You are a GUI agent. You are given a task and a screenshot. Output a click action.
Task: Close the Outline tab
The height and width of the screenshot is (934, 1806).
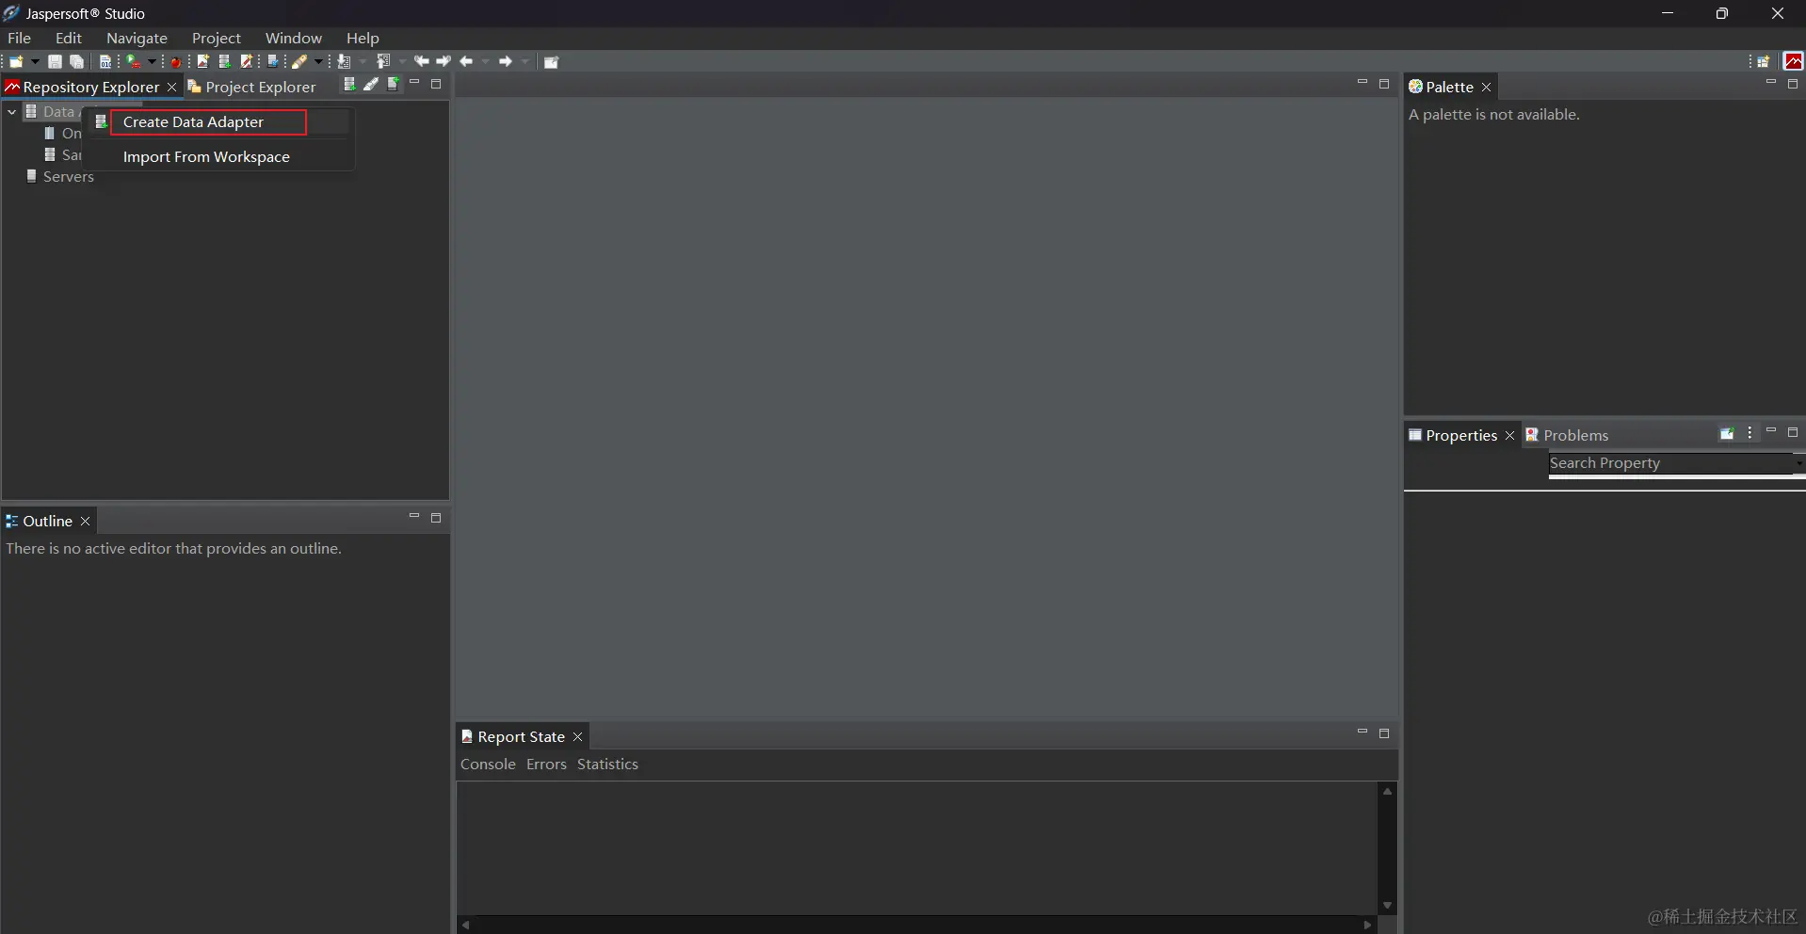(85, 521)
